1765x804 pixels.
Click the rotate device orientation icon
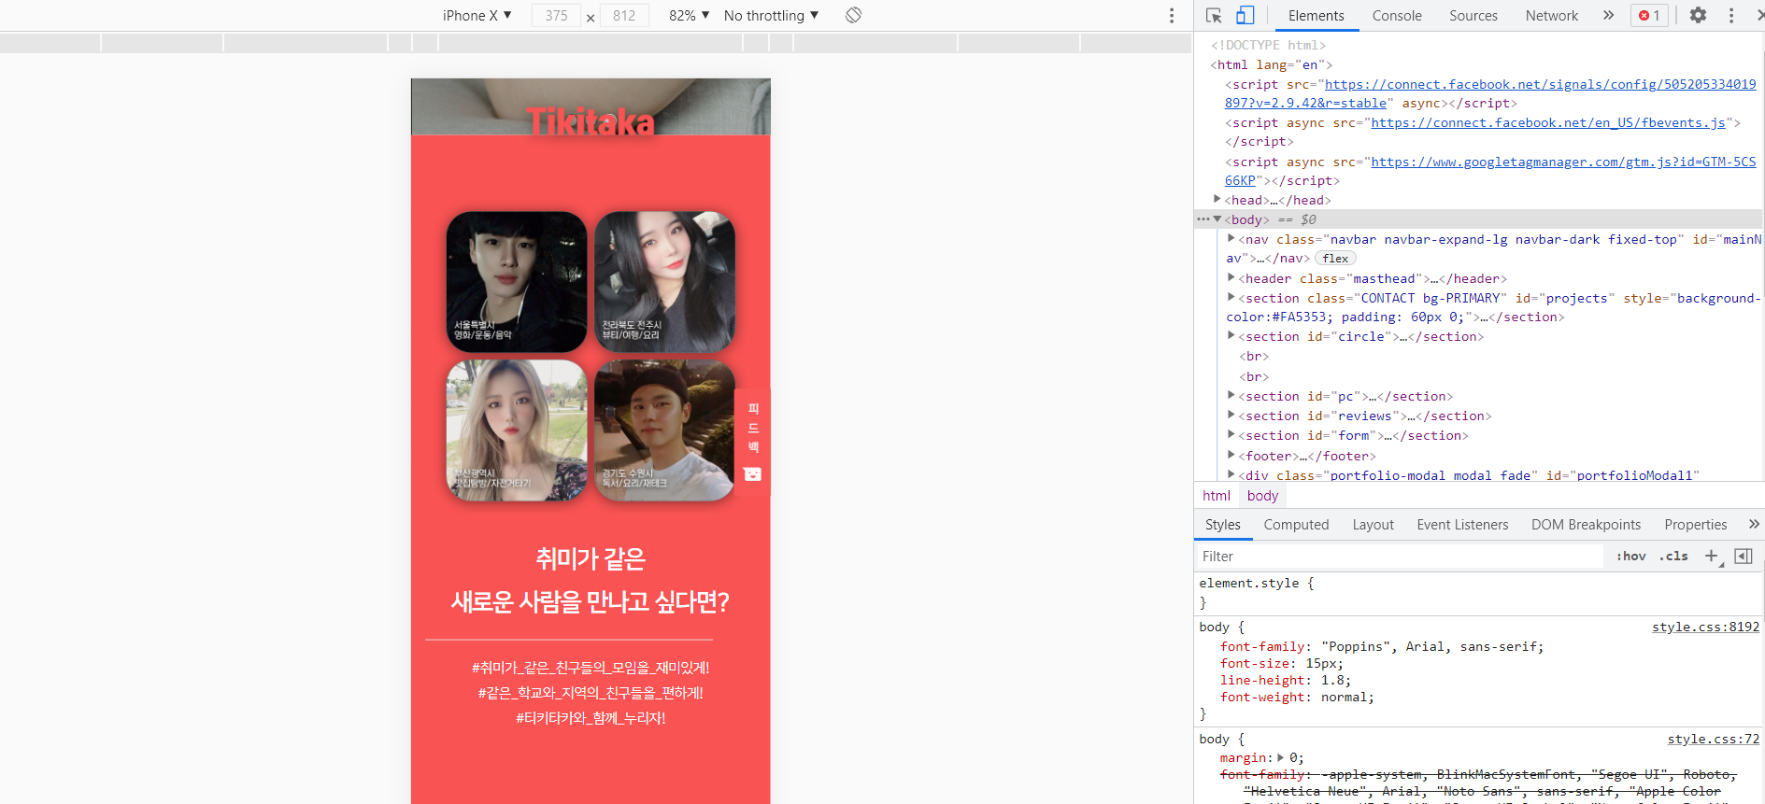pyautogui.click(x=853, y=15)
